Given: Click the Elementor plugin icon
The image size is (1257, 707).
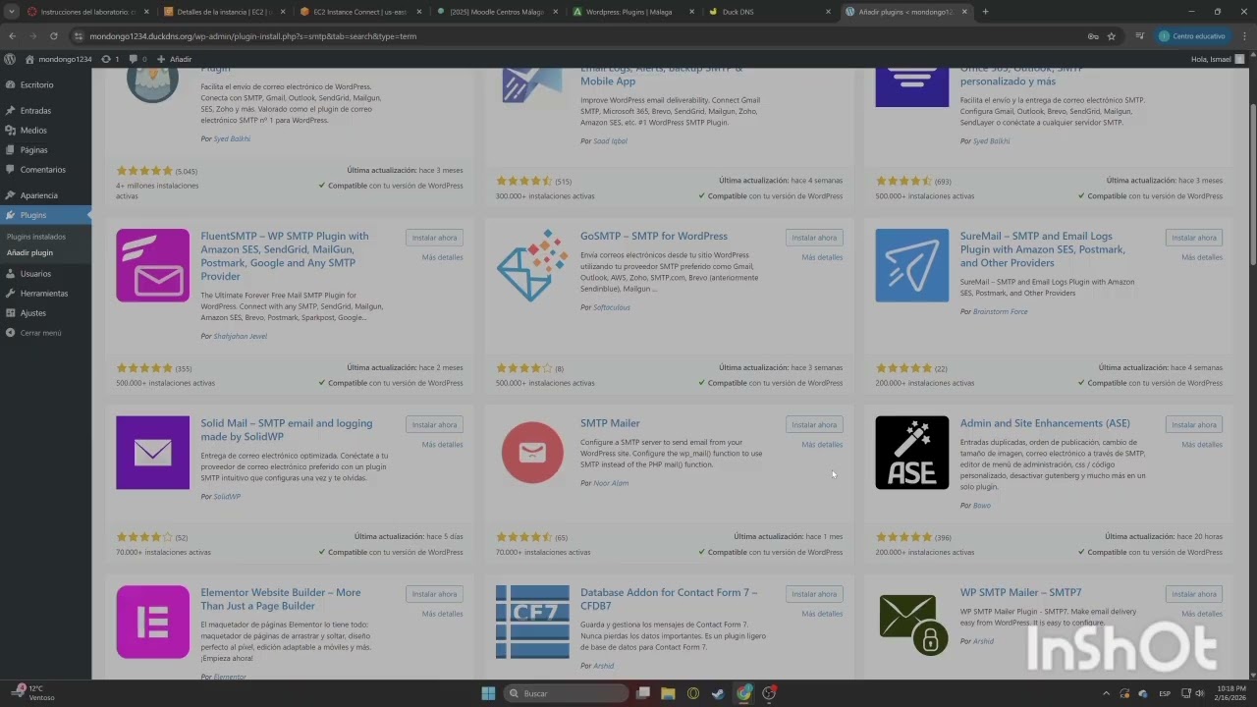Looking at the screenshot, I should pyautogui.click(x=152, y=622).
